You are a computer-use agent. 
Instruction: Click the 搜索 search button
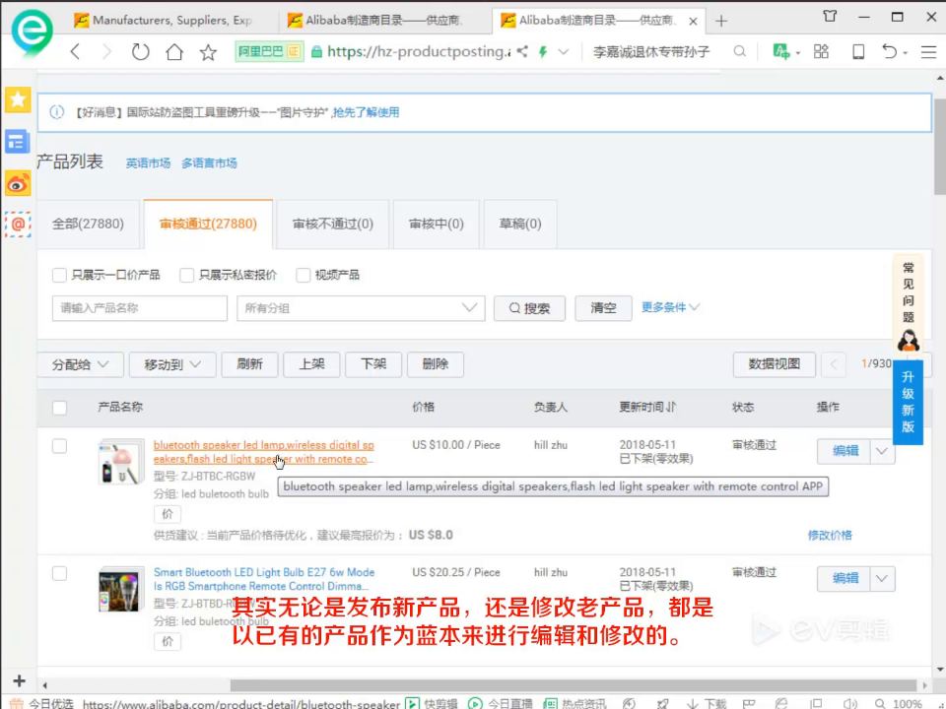[530, 308]
